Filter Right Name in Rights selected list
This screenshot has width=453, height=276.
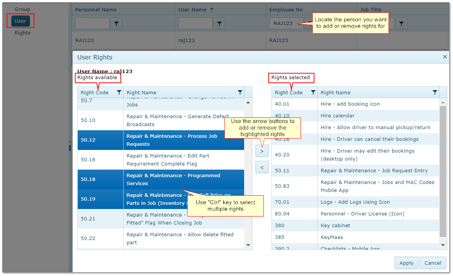tap(435, 92)
